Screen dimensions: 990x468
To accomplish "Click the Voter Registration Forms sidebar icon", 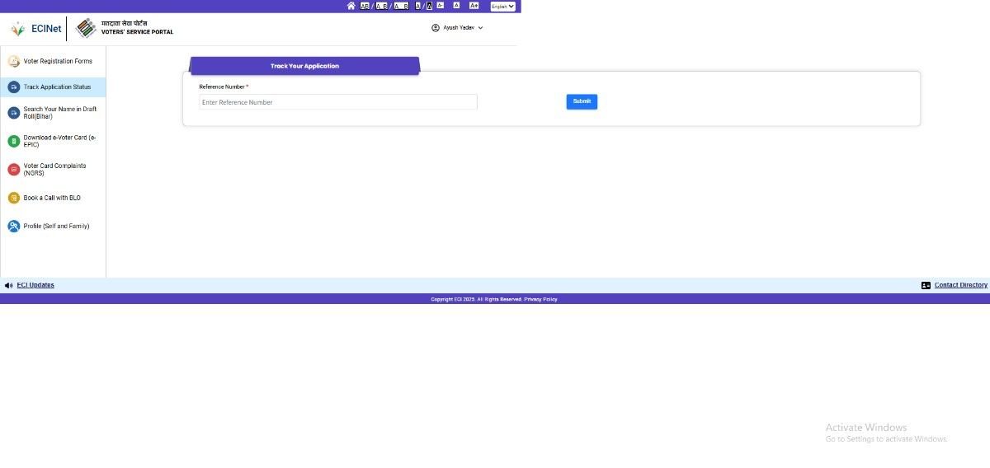I will pos(13,62).
